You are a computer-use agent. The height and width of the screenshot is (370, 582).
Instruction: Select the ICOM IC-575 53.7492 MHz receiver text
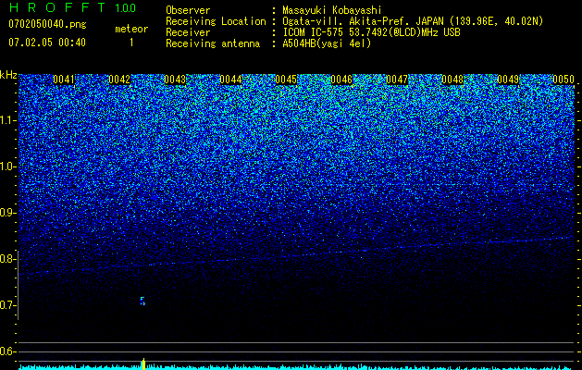[x=372, y=33]
